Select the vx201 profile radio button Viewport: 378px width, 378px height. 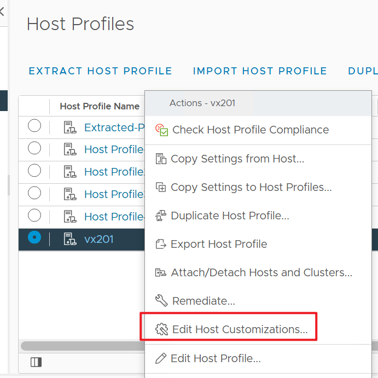pyautogui.click(x=34, y=238)
